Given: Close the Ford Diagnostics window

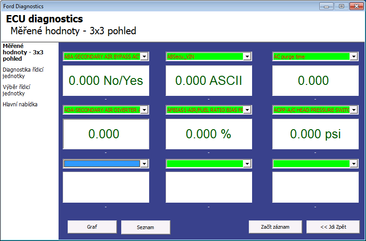Looking at the screenshot, I should click(356, 6).
